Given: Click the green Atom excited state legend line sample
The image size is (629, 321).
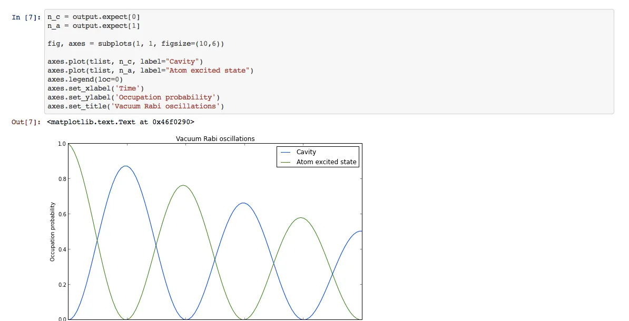Looking at the screenshot, I should tap(287, 162).
